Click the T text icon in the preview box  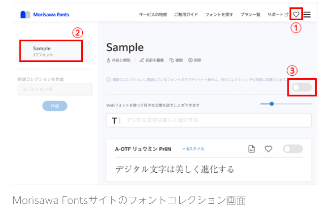(114, 121)
